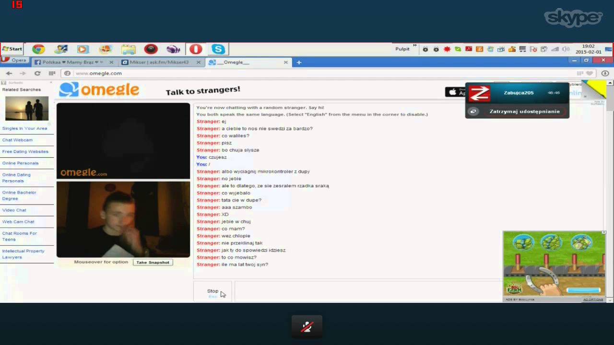Click the stranger's dark video feed
This screenshot has height=345, width=614.
pyautogui.click(x=123, y=140)
